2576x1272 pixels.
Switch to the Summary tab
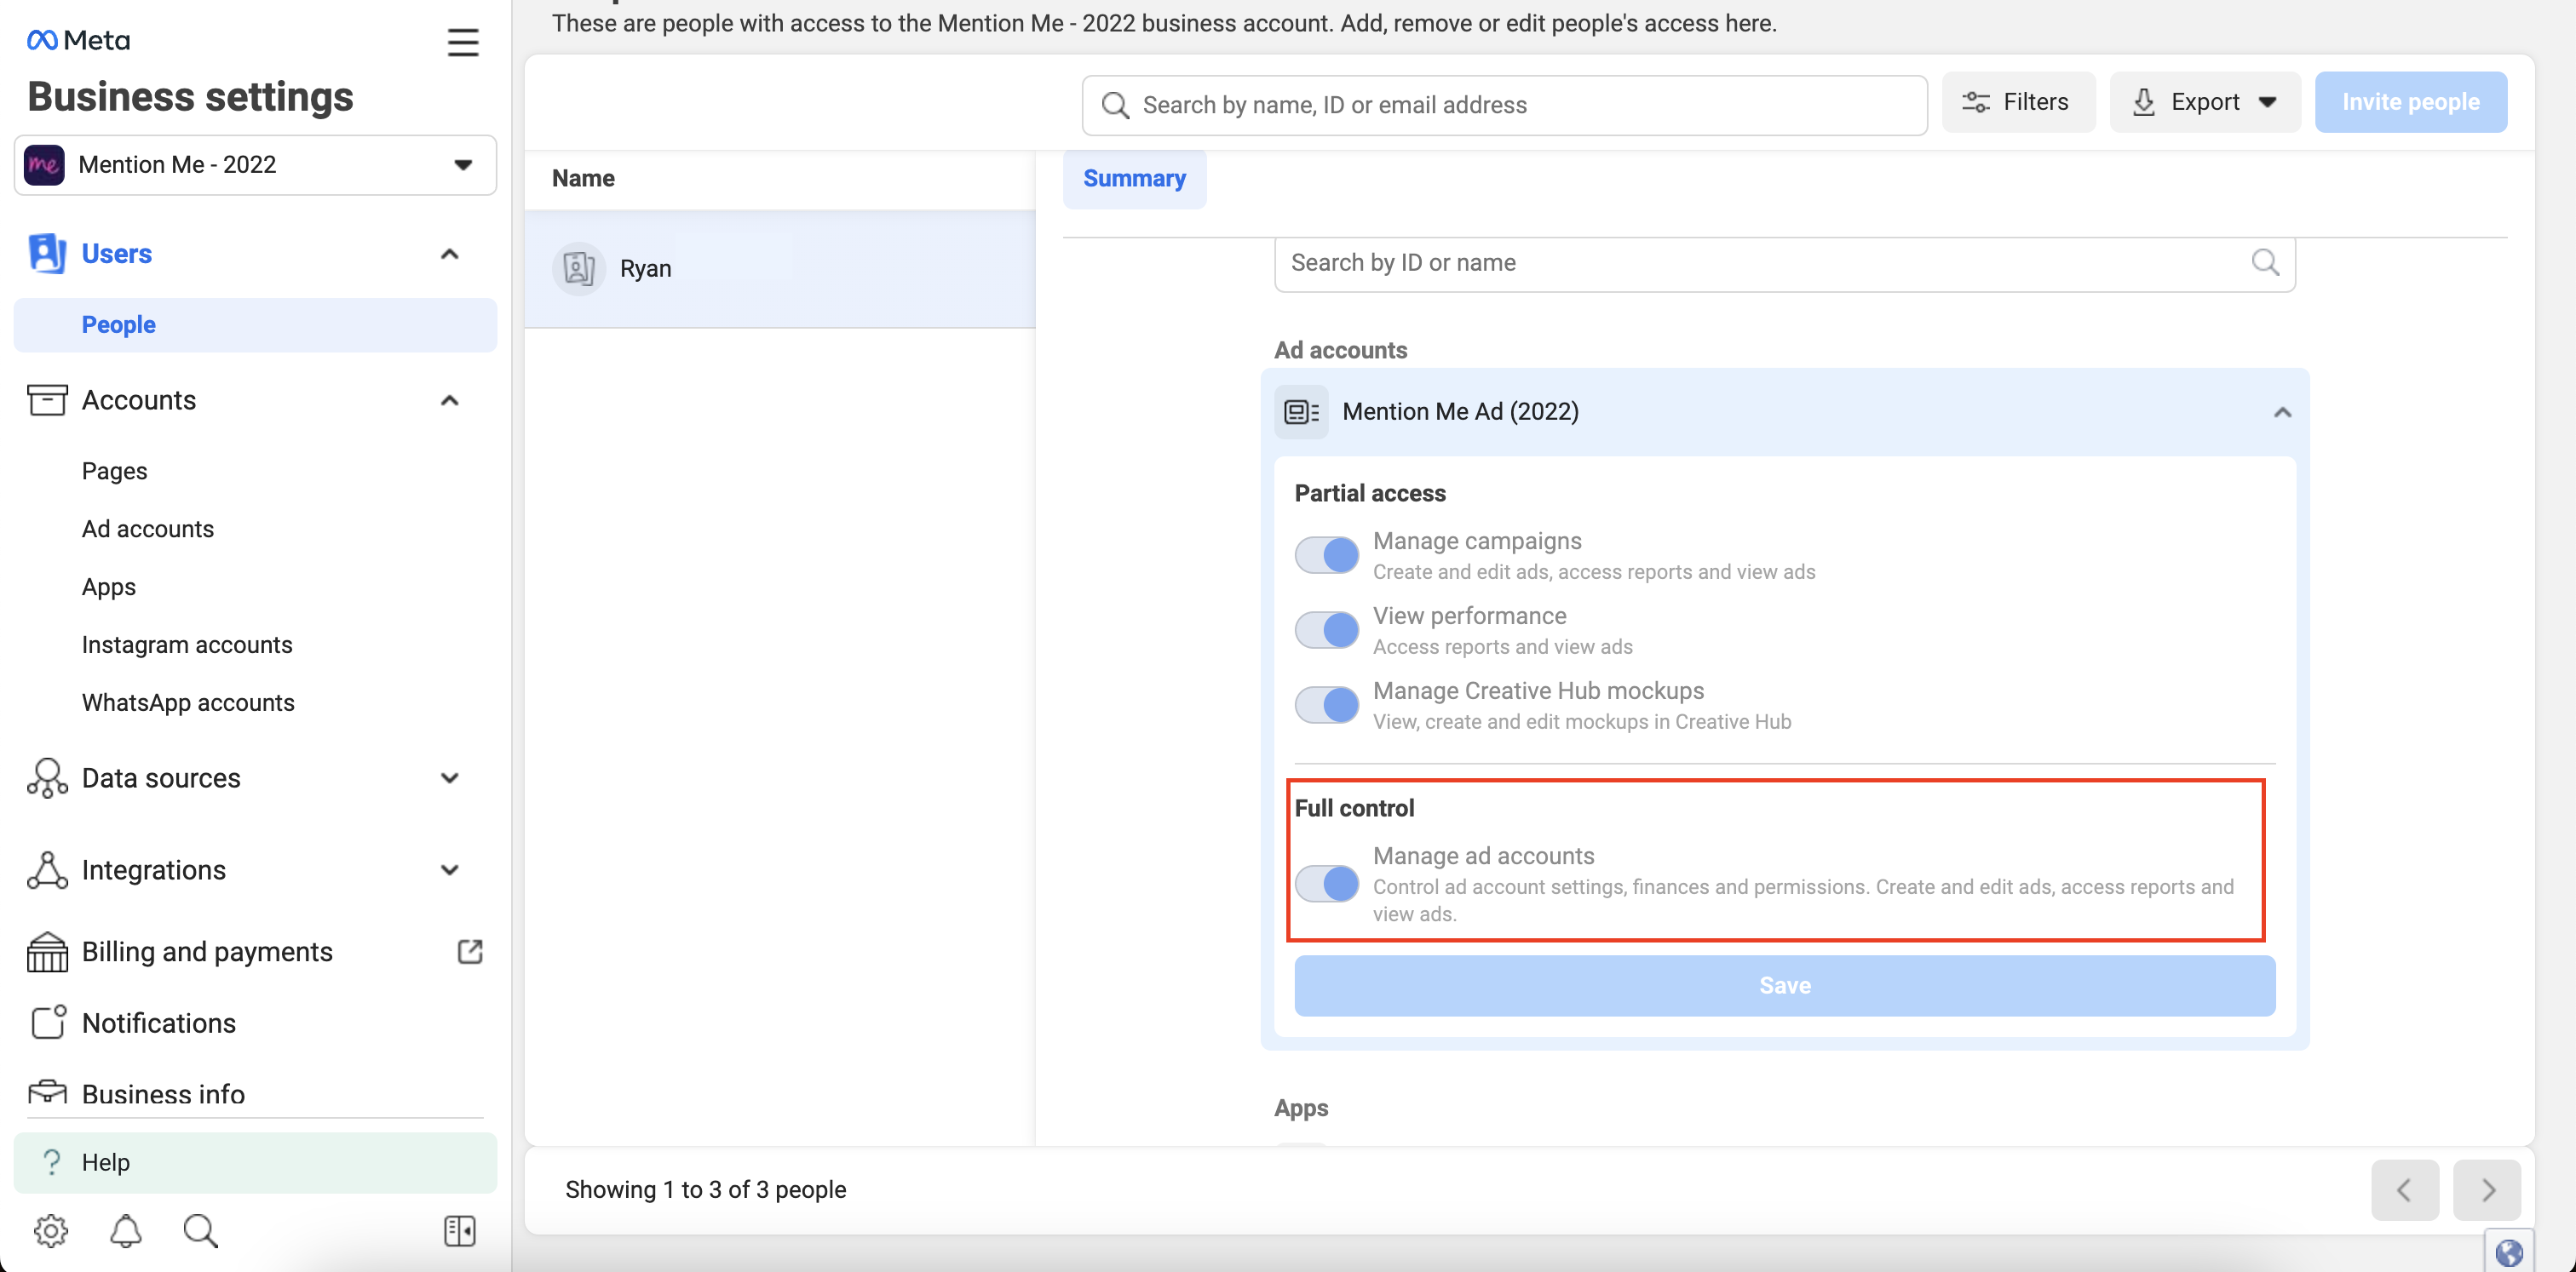1134,179
